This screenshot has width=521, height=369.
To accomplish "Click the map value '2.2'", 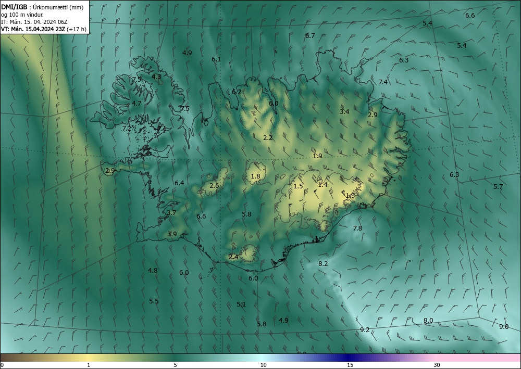I will (x=268, y=138).
